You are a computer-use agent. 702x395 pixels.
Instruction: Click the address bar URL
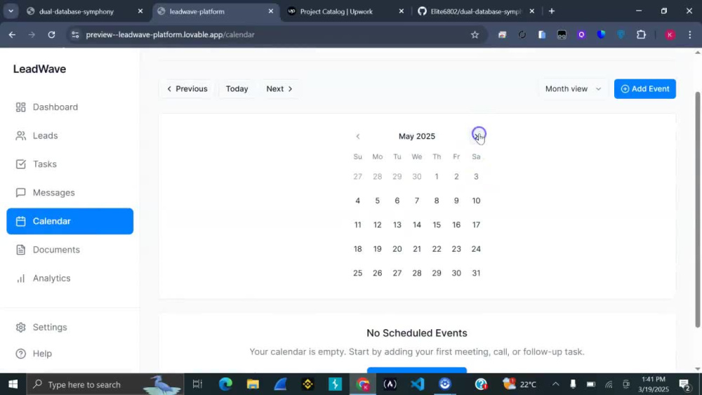[170, 35]
